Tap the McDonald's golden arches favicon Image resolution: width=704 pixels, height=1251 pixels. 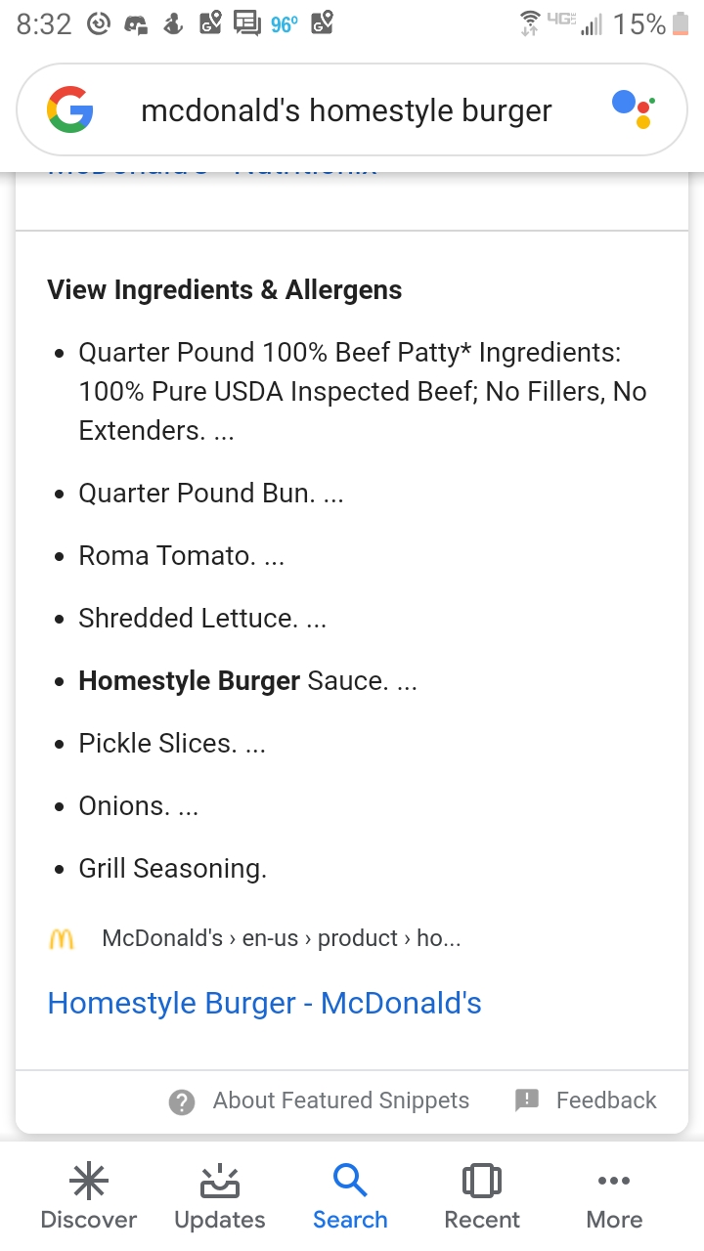point(61,939)
